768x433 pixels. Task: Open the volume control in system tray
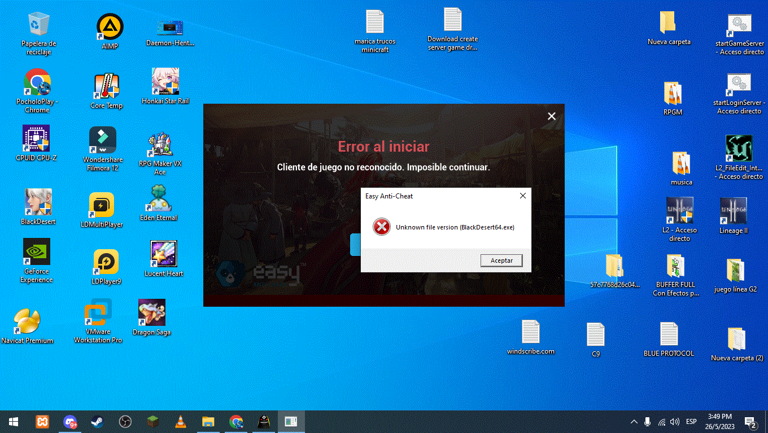point(674,422)
